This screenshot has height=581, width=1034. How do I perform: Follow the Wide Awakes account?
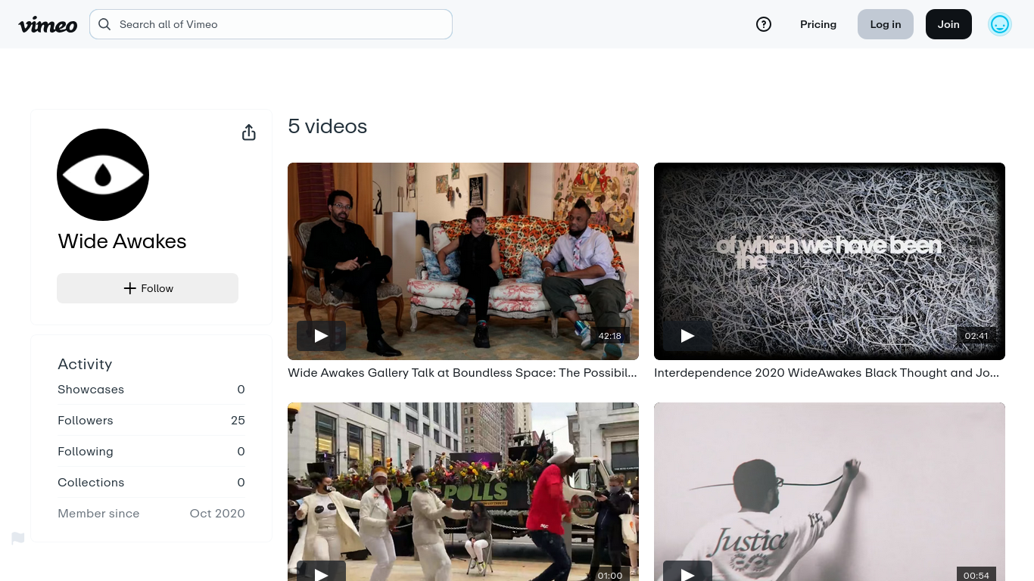click(148, 288)
